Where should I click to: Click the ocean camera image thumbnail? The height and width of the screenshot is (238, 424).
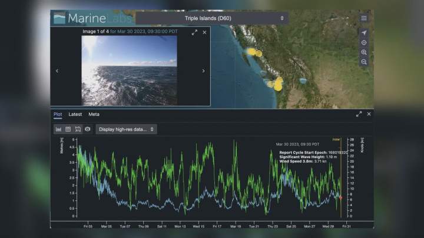click(x=129, y=71)
